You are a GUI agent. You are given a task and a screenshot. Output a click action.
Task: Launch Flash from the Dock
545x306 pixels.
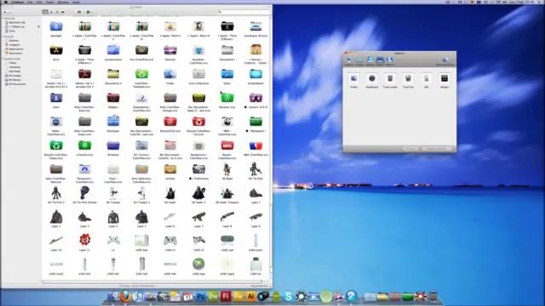[x=226, y=297]
